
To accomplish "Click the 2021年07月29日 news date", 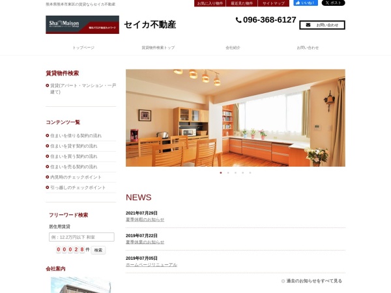I will (x=141, y=214).
